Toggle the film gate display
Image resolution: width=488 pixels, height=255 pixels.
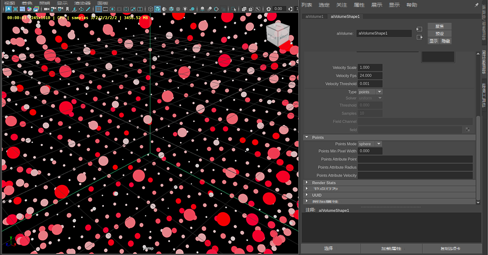point(106,9)
